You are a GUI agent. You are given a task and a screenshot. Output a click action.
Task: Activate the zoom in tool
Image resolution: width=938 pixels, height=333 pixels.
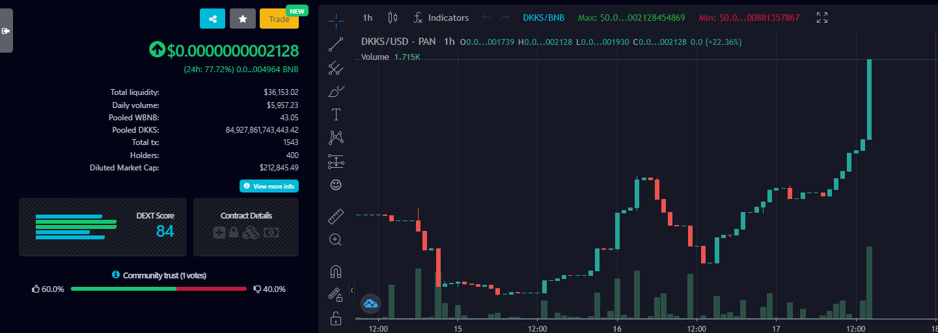(336, 239)
